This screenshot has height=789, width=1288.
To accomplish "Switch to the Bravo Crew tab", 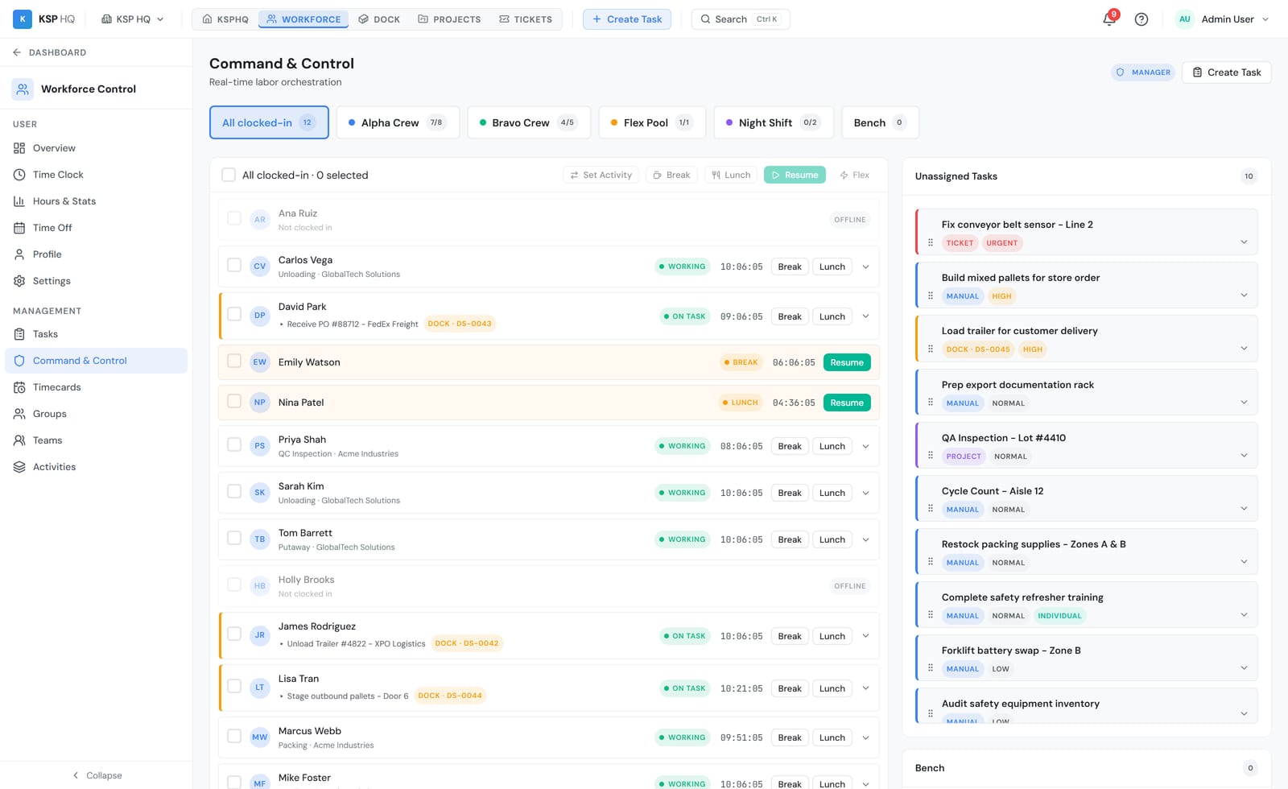I will [529, 122].
